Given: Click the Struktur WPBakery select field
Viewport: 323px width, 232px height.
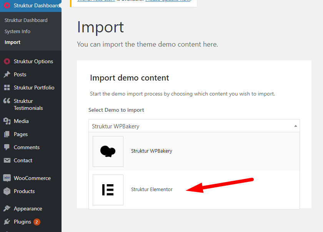Looking at the screenshot, I should tap(194, 126).
